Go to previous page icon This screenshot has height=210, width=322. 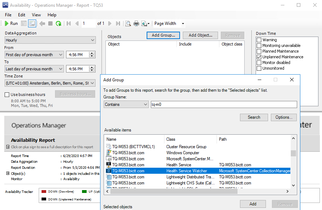(77, 23)
